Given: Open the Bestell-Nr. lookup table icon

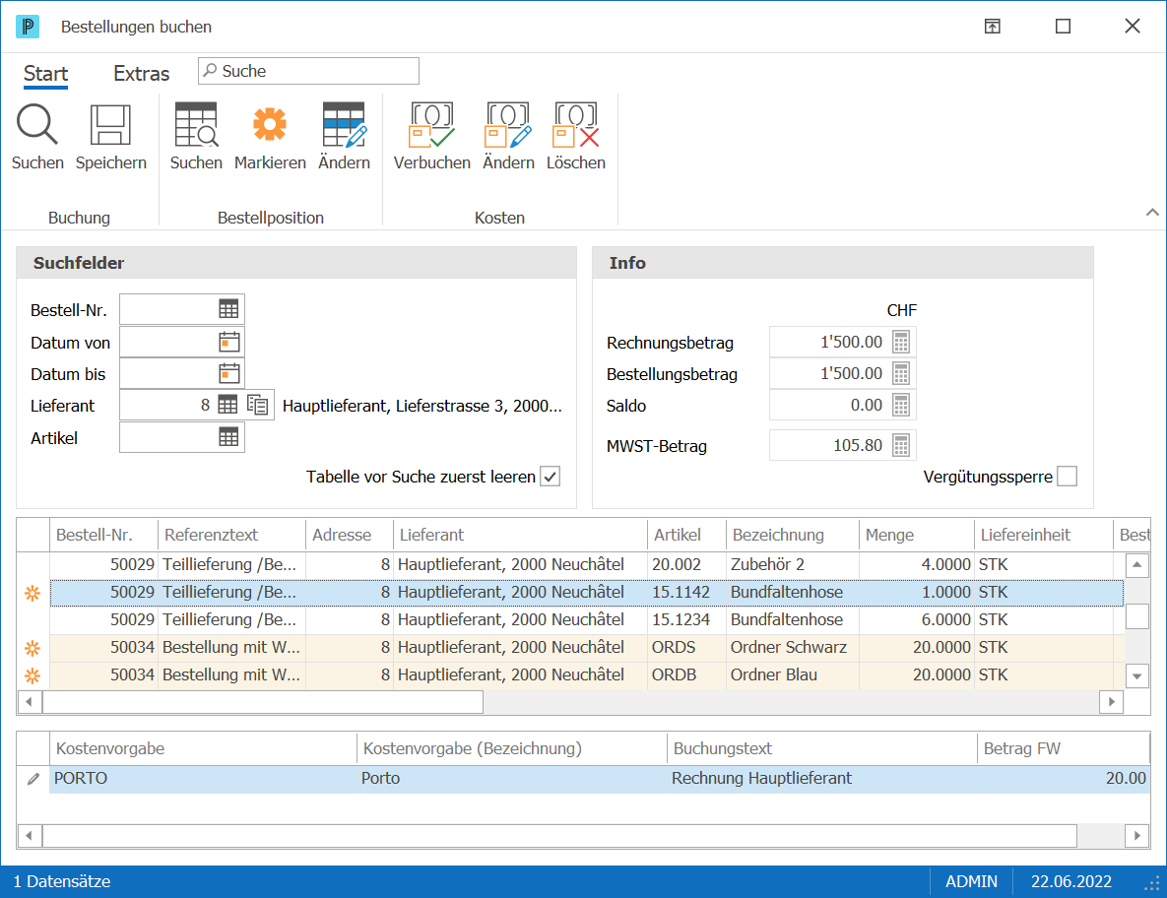Looking at the screenshot, I should [228, 309].
